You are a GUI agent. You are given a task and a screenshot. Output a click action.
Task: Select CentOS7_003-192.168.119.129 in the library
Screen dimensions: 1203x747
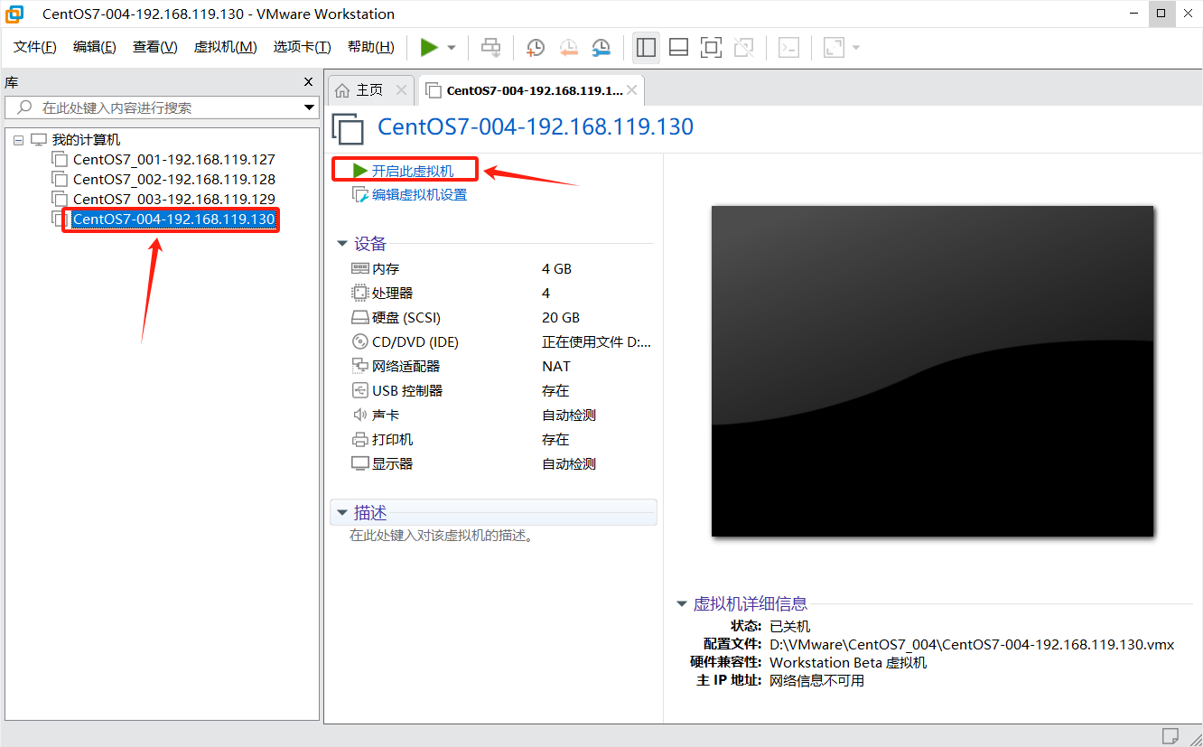click(x=174, y=200)
